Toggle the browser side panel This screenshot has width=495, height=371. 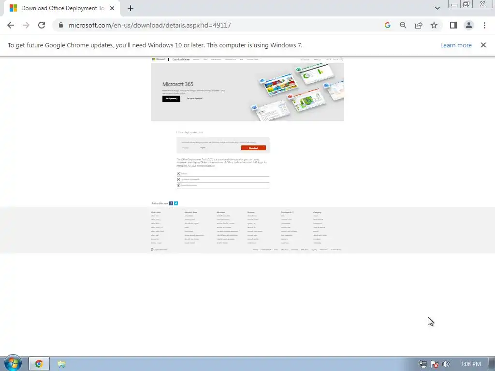pos(453,25)
